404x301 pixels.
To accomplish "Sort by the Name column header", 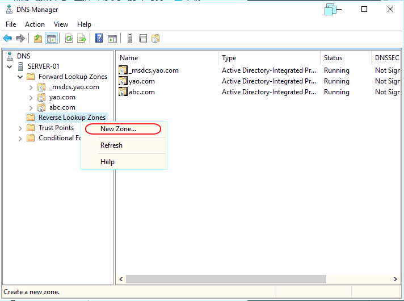I will [167, 58].
